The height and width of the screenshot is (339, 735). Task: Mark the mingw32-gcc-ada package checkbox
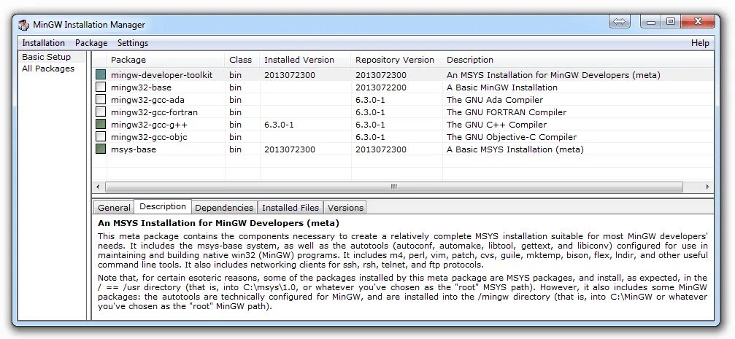101,100
